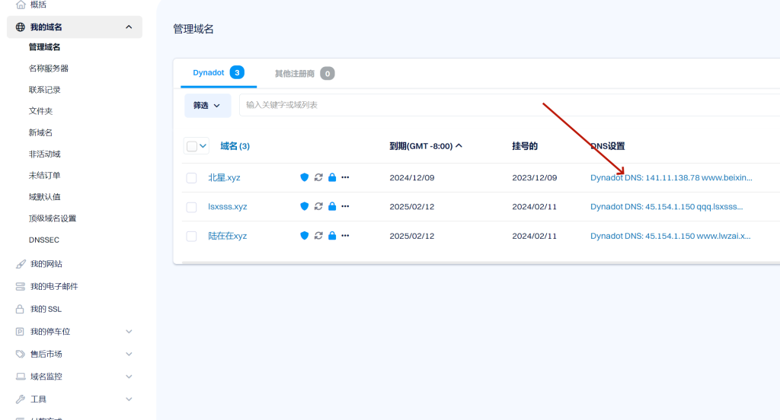Click the lock icon for lsxsss.xyz
The width and height of the screenshot is (780, 420).
[x=332, y=206]
